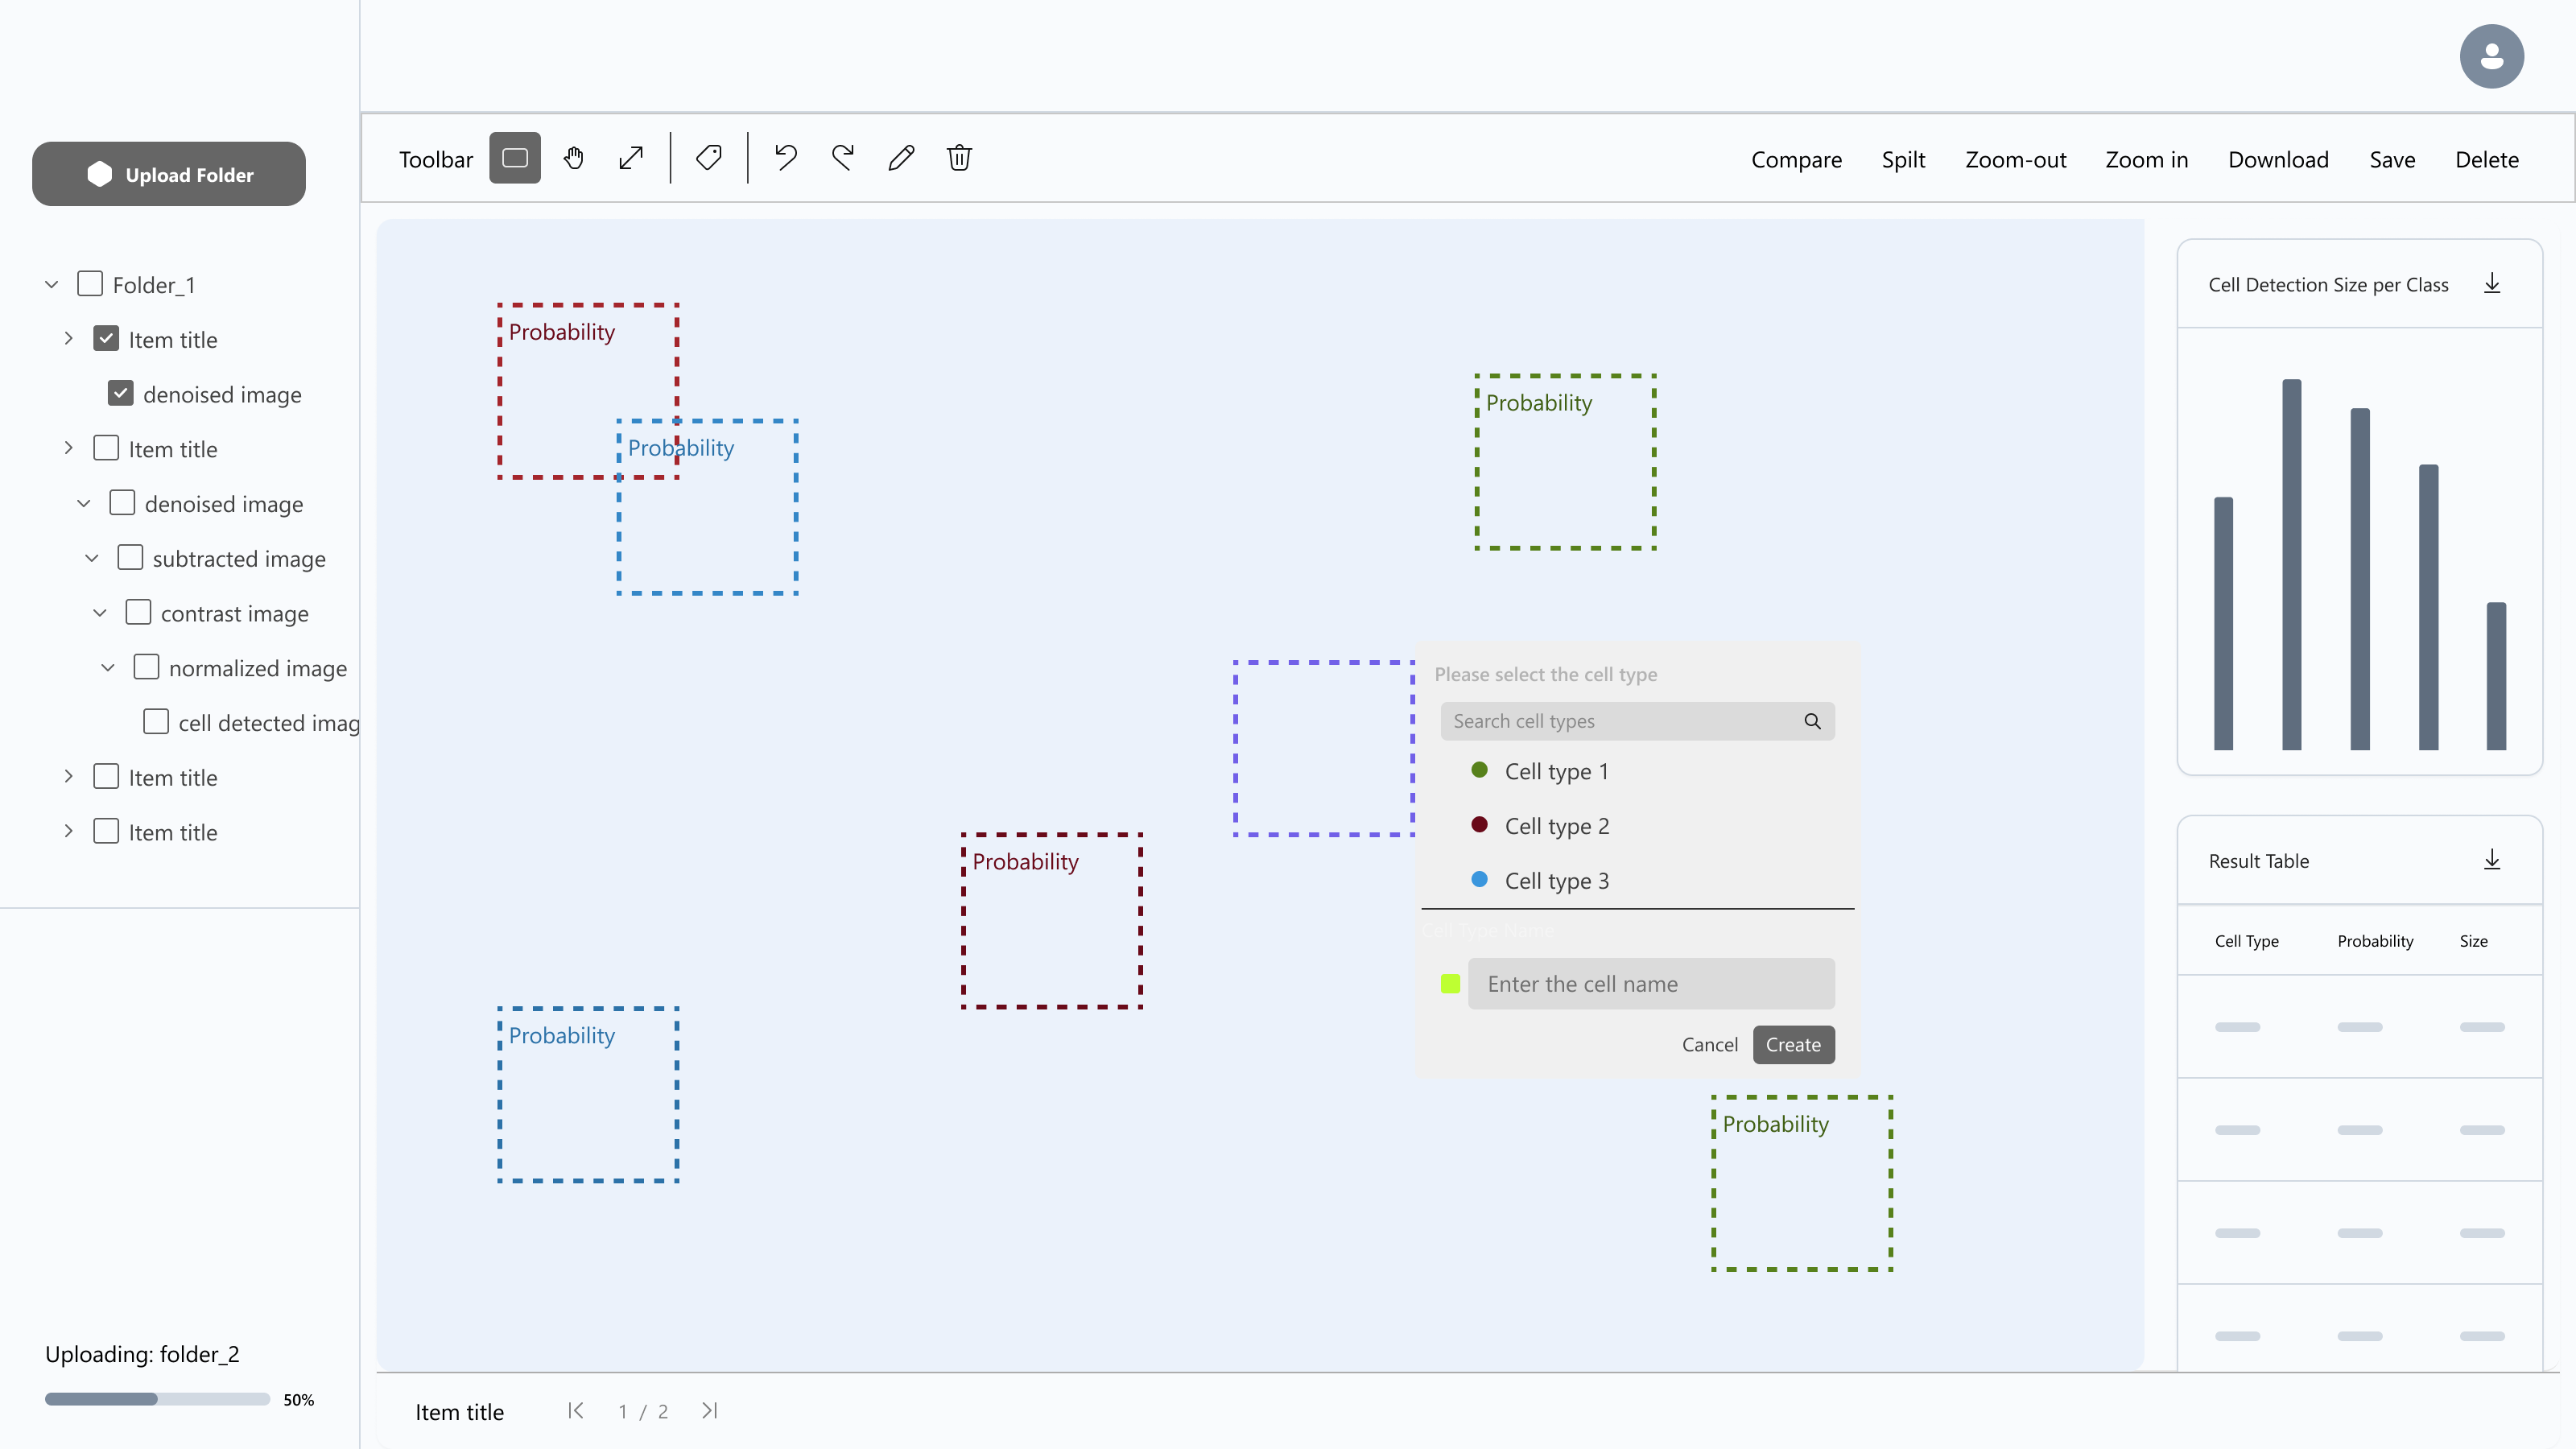Screen dimensions: 2576x1449
Task: Activate the hand pan tool
Action: click(573, 158)
